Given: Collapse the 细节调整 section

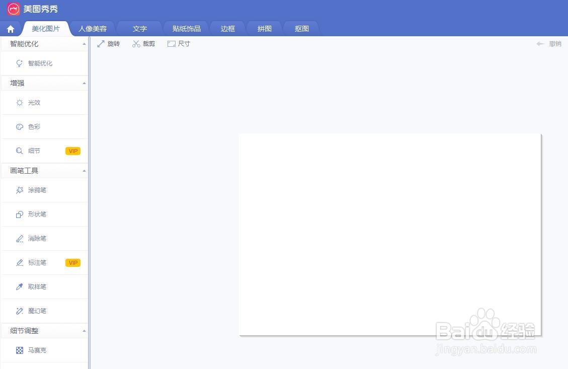Looking at the screenshot, I should pos(84,330).
